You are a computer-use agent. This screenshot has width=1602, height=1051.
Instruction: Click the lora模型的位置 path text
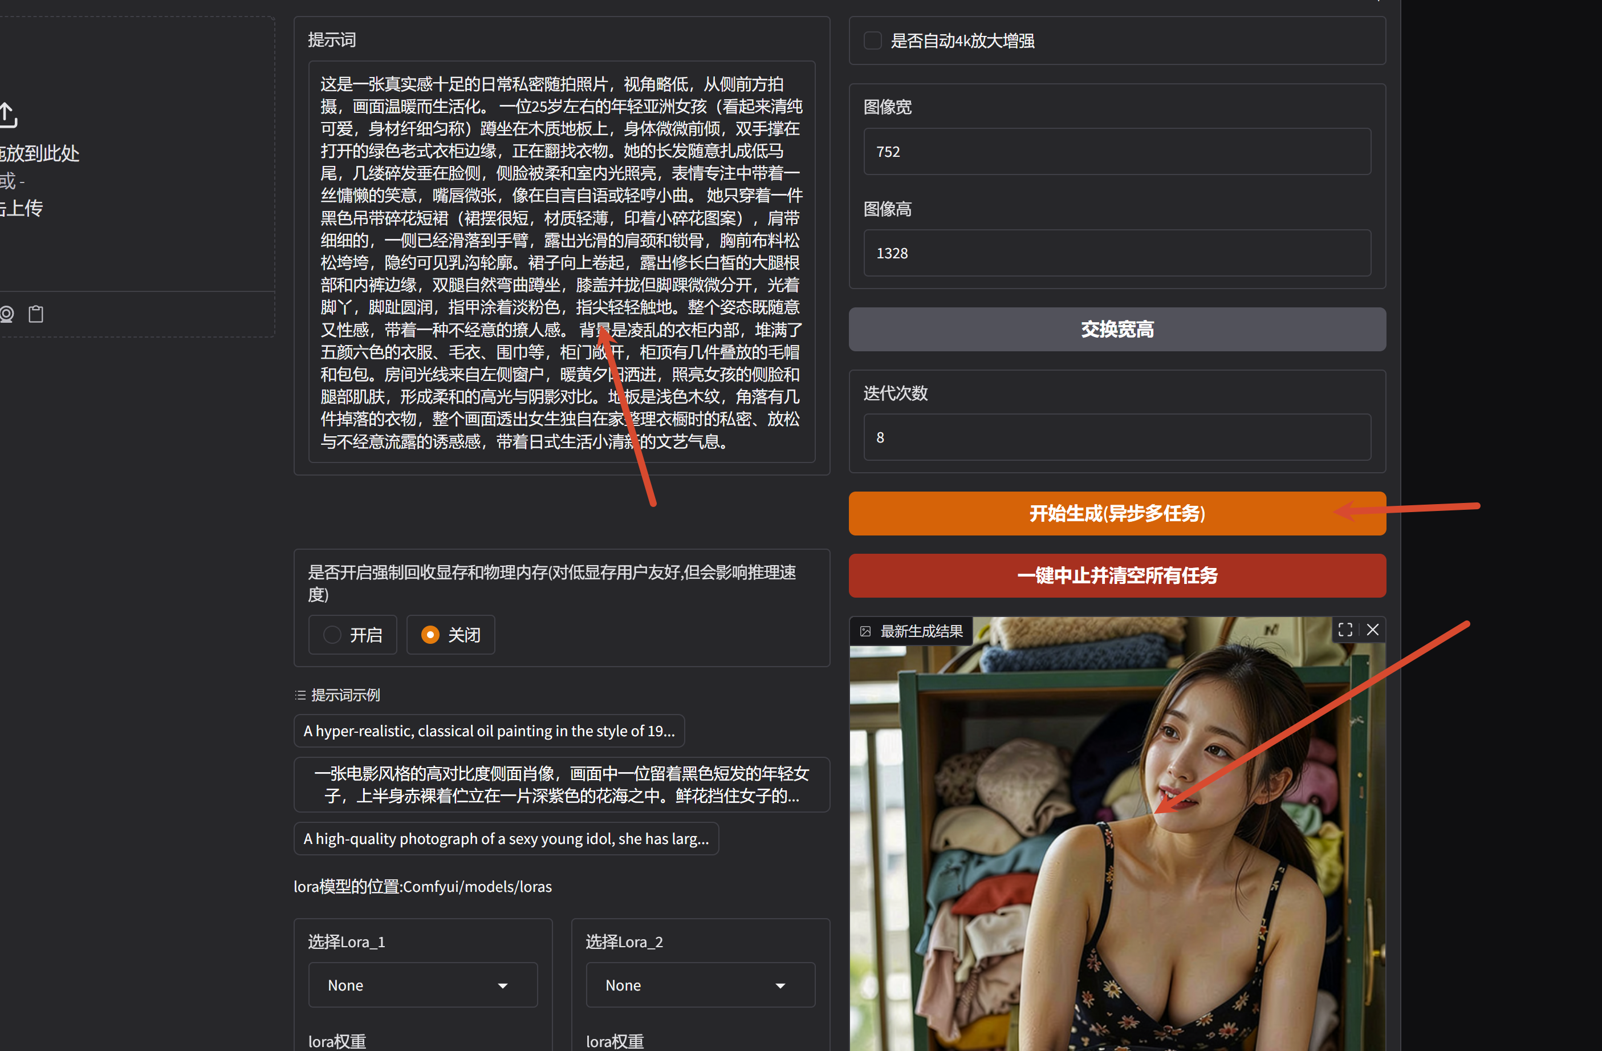pos(422,886)
